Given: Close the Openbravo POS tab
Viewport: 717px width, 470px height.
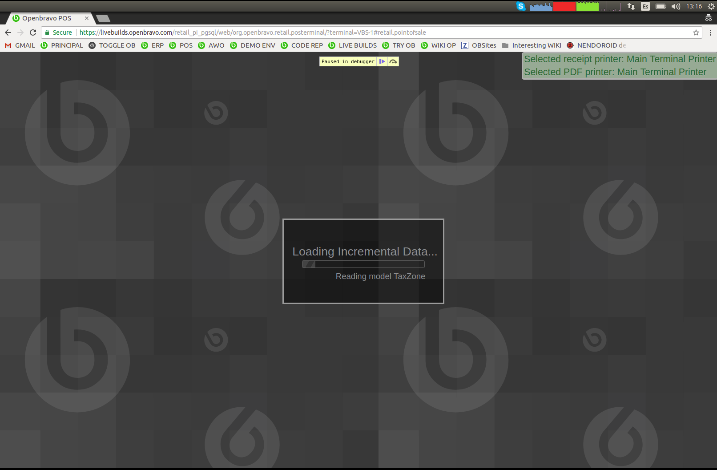Looking at the screenshot, I should click(87, 18).
